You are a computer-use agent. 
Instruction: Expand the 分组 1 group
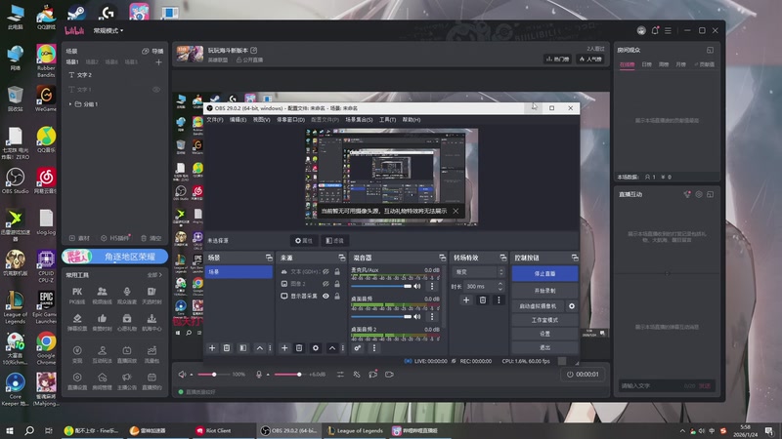pyautogui.click(x=70, y=104)
